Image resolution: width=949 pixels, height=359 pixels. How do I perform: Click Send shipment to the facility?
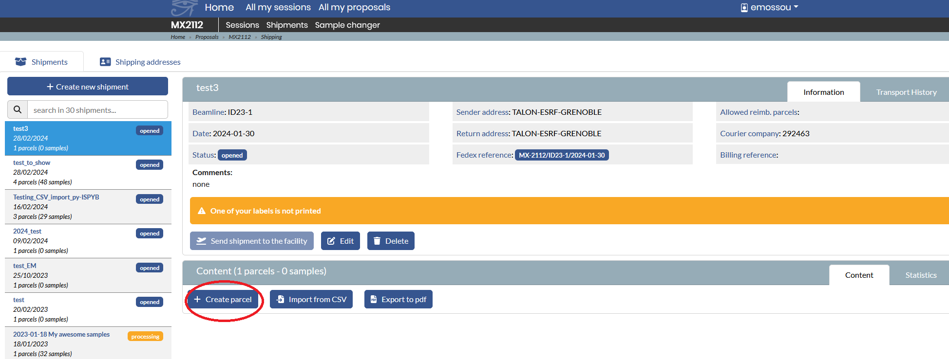click(x=251, y=241)
